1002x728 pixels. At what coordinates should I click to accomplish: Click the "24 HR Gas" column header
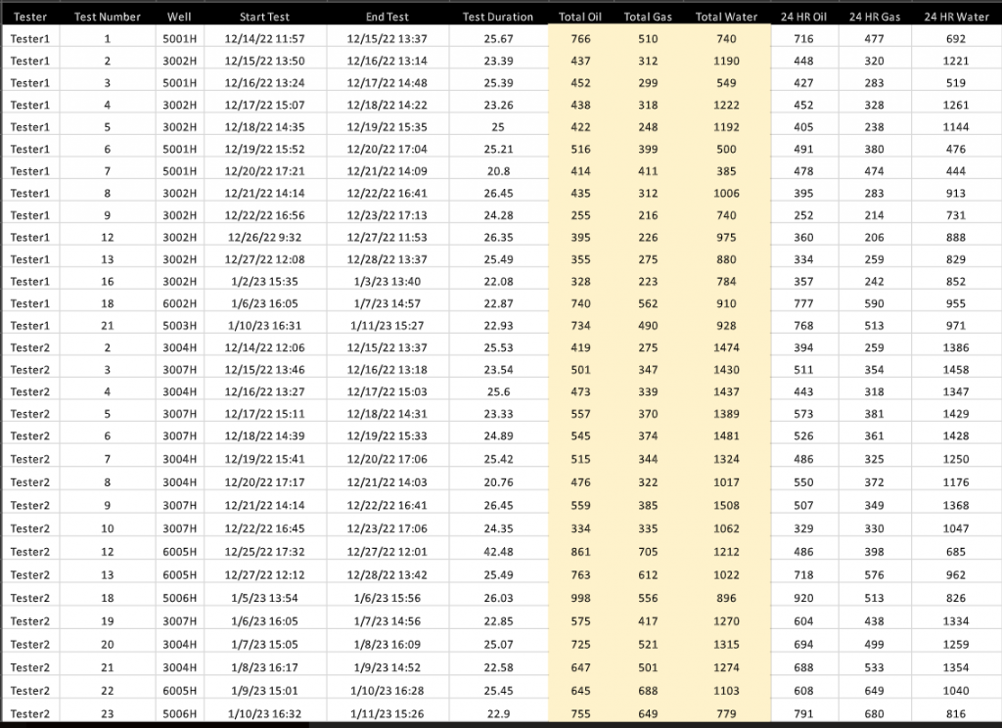tap(875, 17)
